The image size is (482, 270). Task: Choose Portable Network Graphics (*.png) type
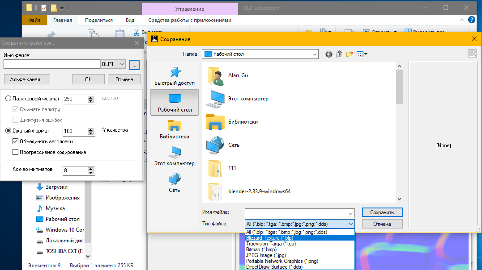point(300,261)
